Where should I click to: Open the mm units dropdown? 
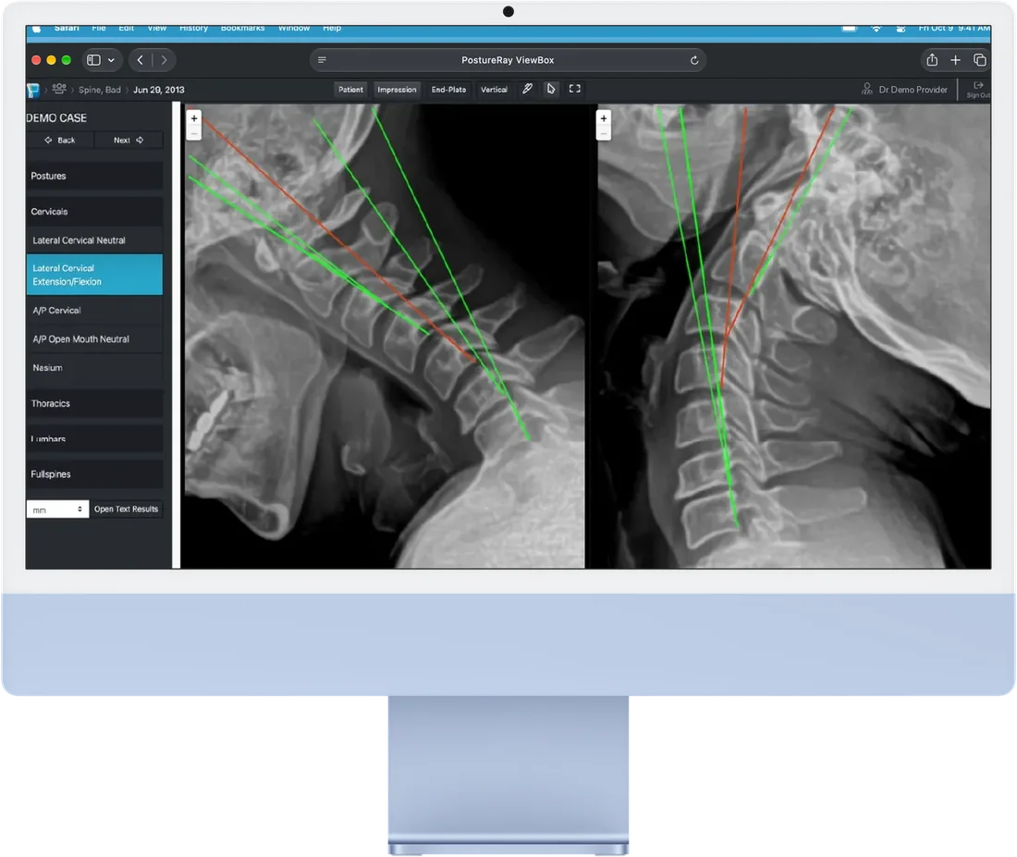57,509
